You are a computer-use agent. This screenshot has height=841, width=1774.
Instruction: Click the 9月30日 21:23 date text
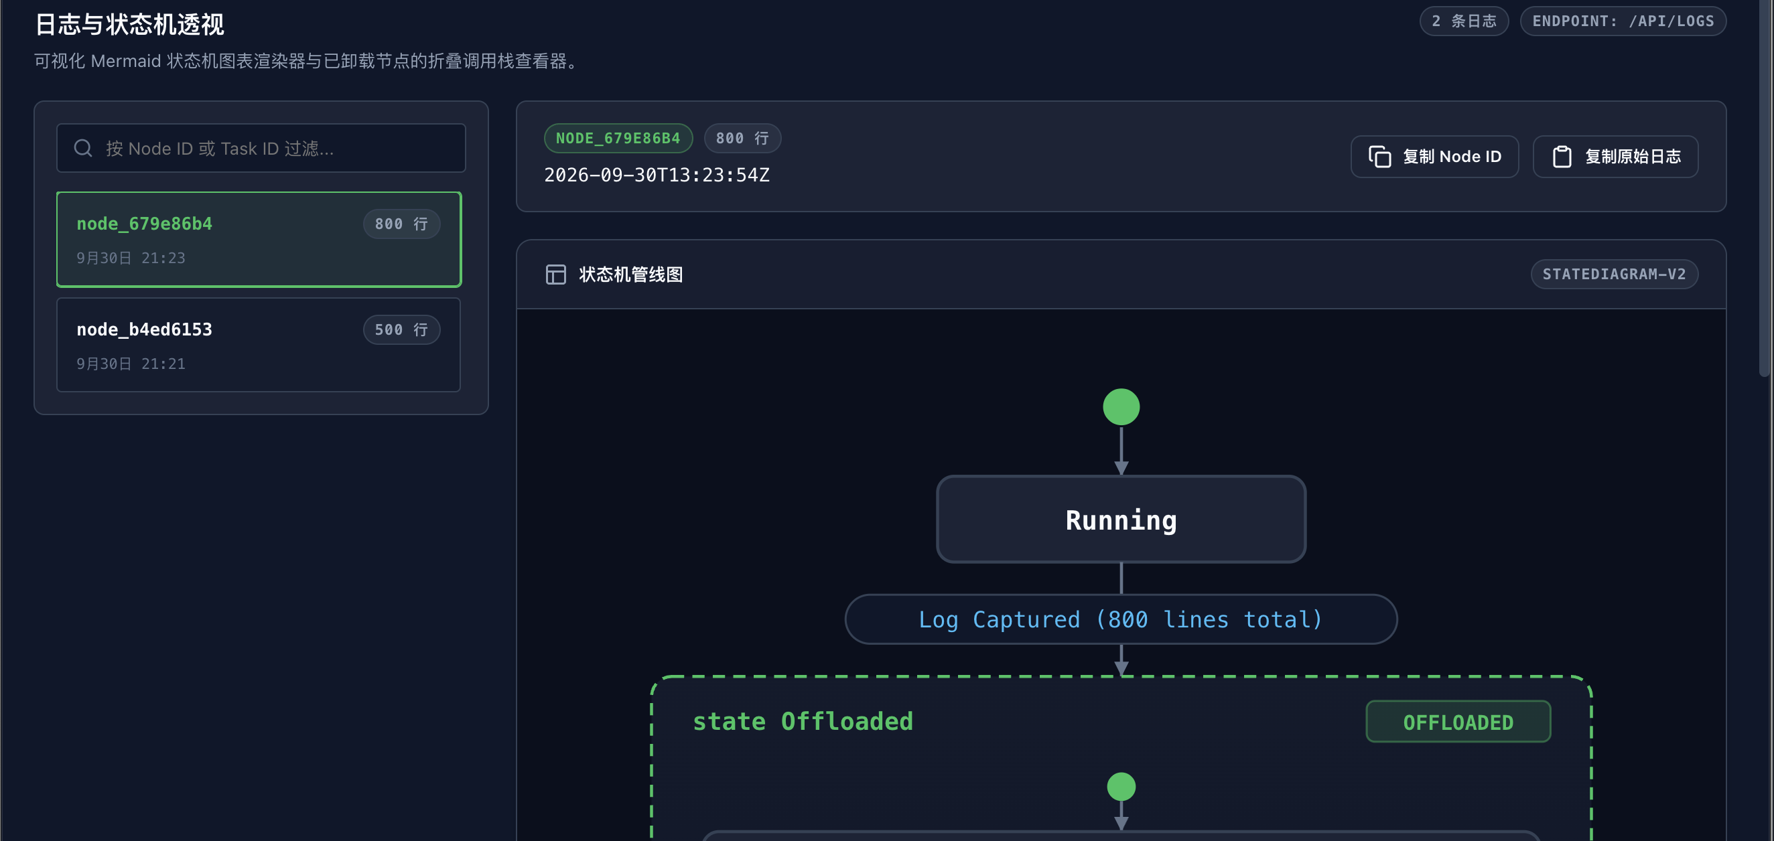(x=130, y=257)
